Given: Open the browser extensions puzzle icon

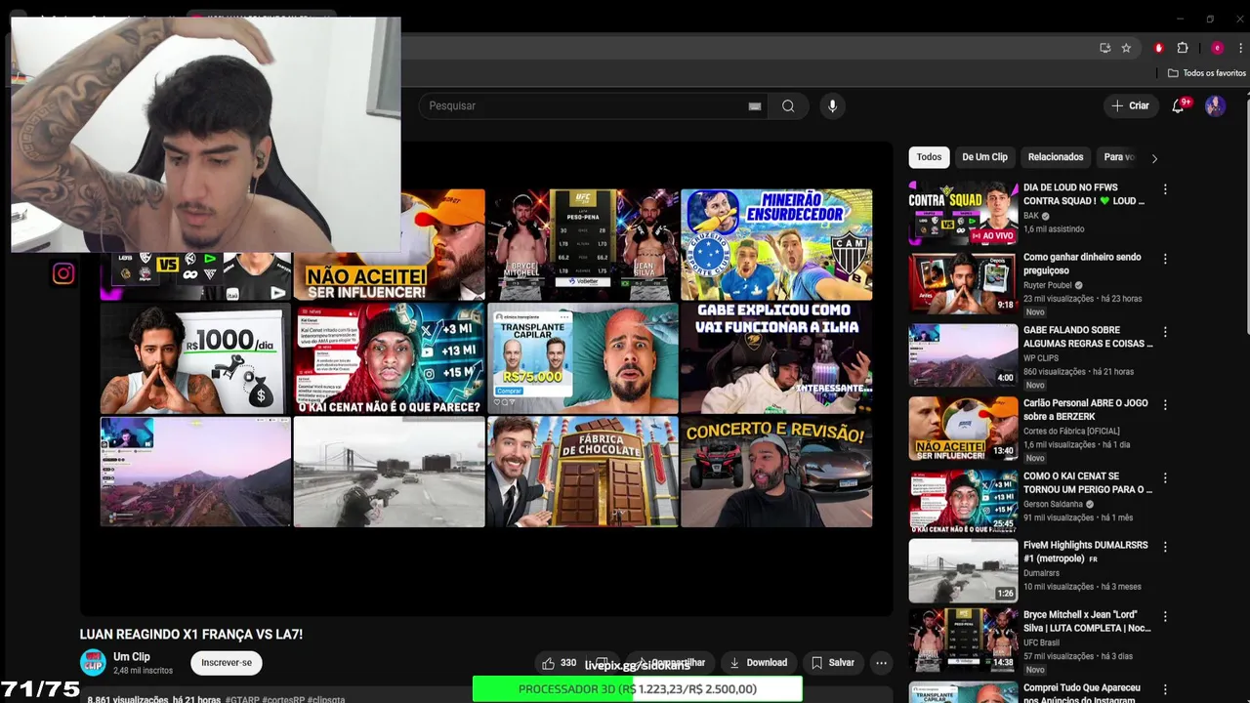Looking at the screenshot, I should 1182,48.
